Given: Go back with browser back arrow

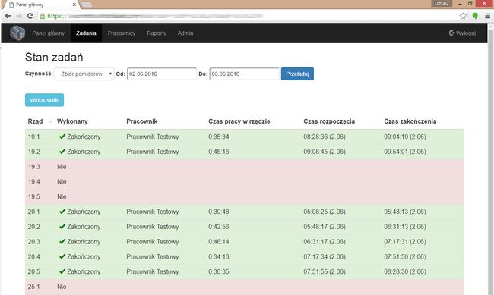Looking at the screenshot, I should point(8,16).
